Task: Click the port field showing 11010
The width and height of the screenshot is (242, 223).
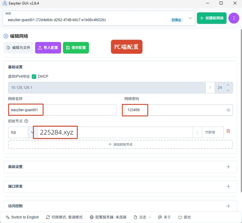Action: 213,132
